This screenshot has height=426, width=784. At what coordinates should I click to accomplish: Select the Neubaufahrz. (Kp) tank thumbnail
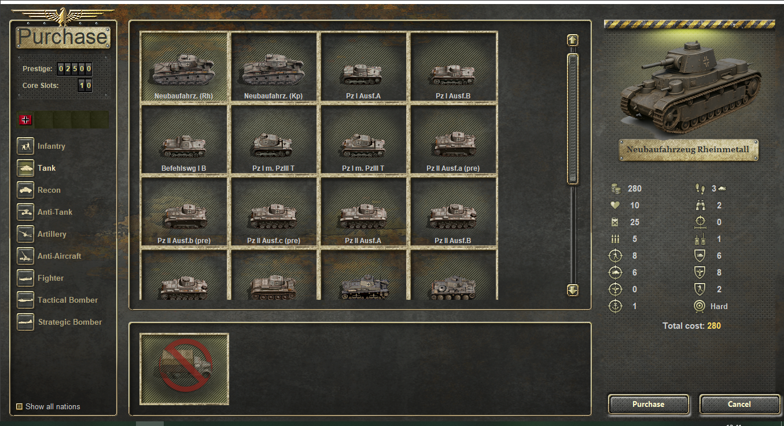click(274, 67)
